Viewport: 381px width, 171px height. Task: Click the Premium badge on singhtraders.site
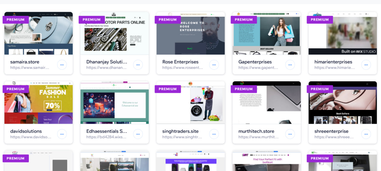(168, 89)
